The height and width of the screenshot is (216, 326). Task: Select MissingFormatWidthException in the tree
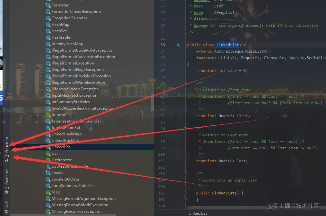point(80,205)
